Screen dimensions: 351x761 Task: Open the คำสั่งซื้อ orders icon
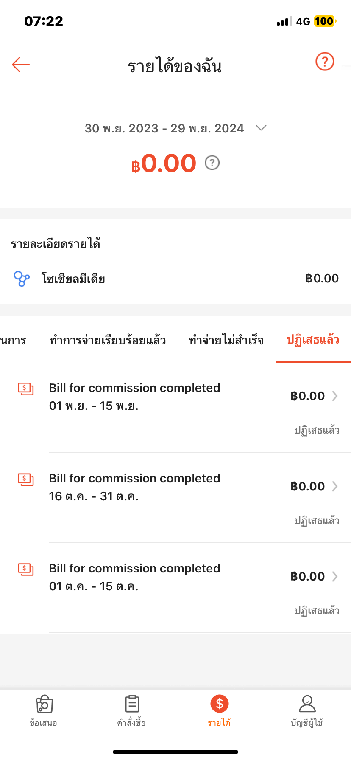pos(132,704)
